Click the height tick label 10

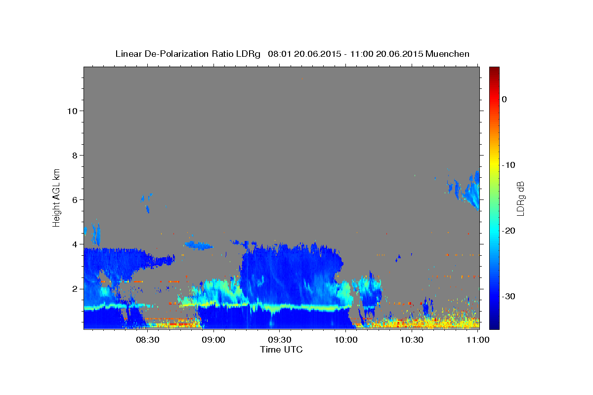click(x=72, y=111)
